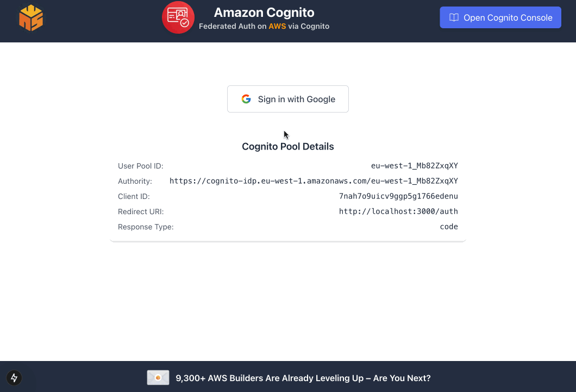Screen dimensions: 576x392
Task: Click the Client ID value text
Action: 398,196
